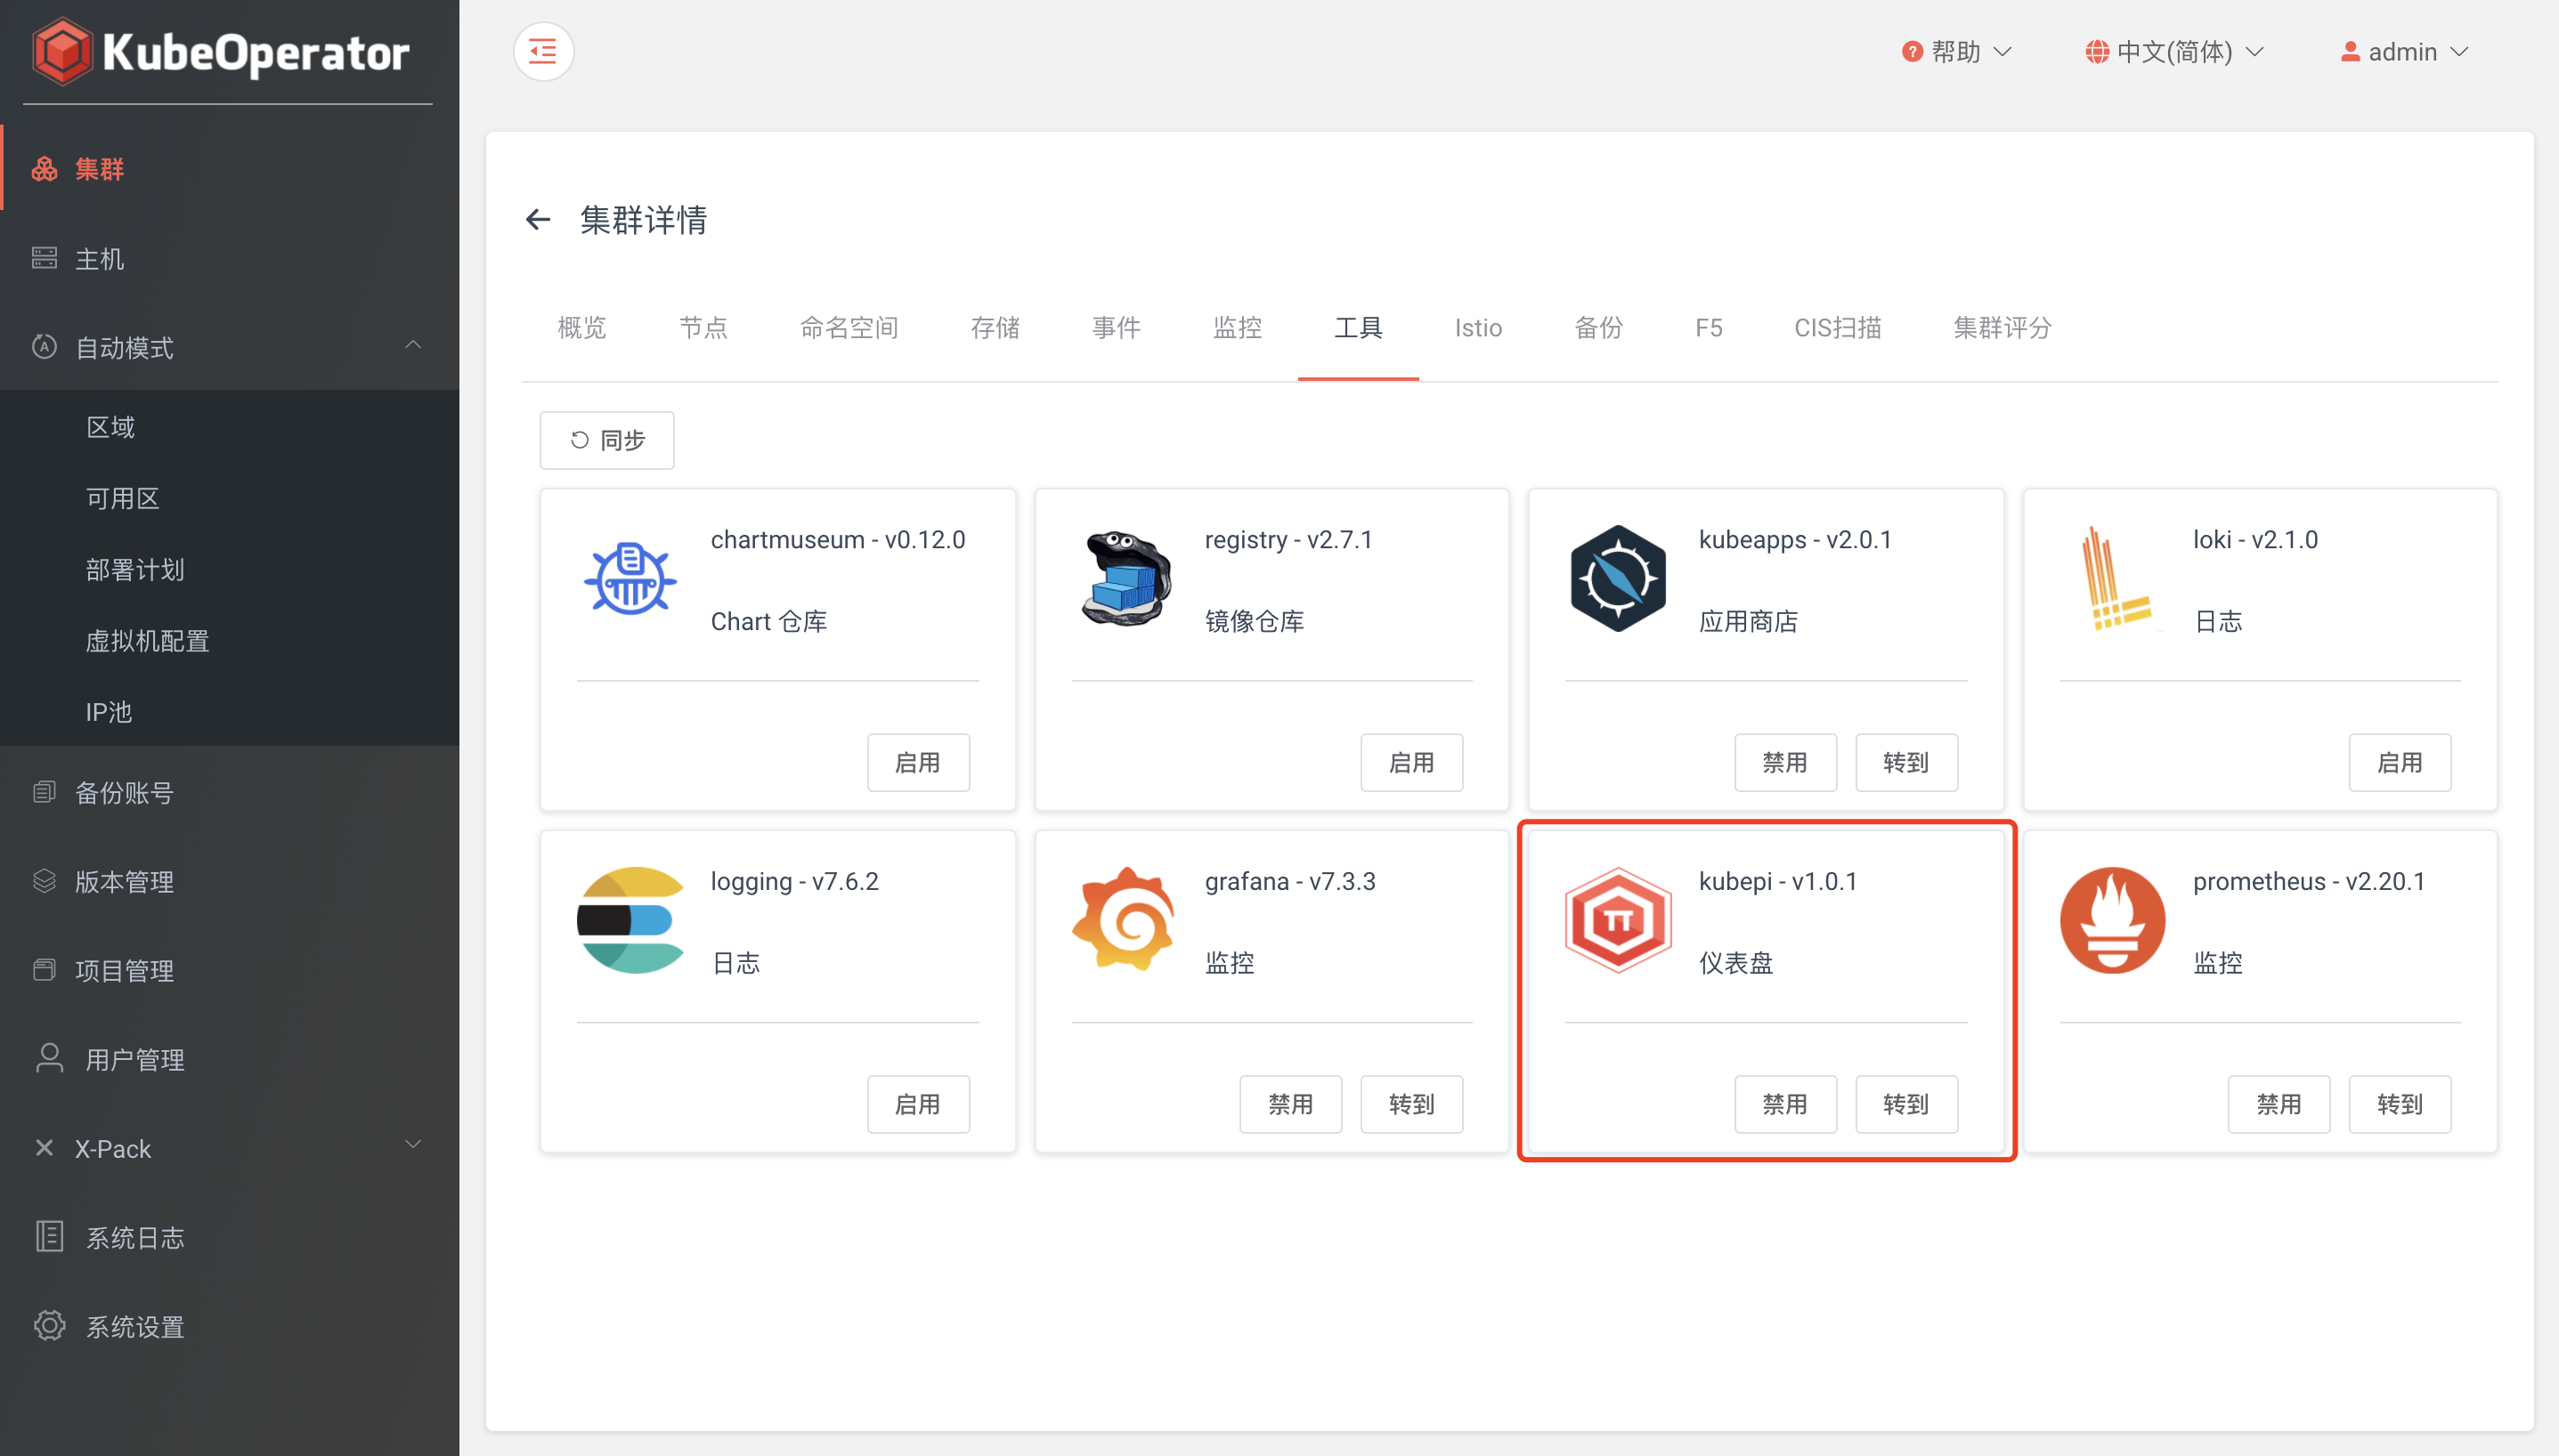The image size is (2559, 1456).
Task: Click the grafana swirl icon
Action: pos(1124,920)
